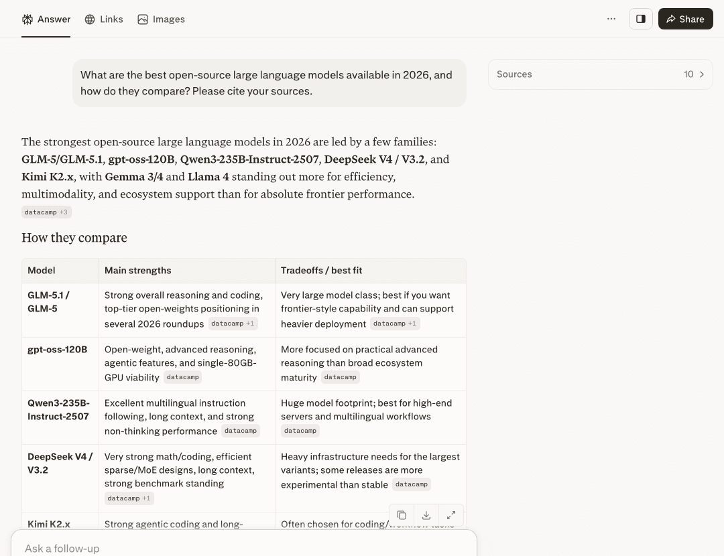The width and height of the screenshot is (724, 556).
Task: Click the 'GLM-5.1 / GLM-5' table cell
Action: [60, 310]
